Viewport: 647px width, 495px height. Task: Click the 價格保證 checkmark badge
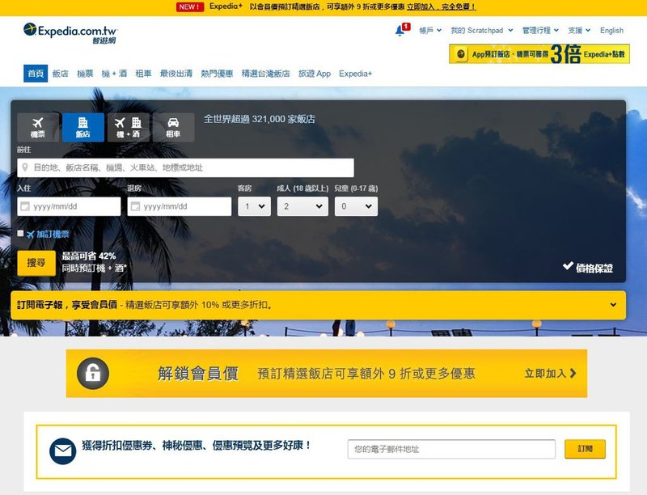(588, 267)
